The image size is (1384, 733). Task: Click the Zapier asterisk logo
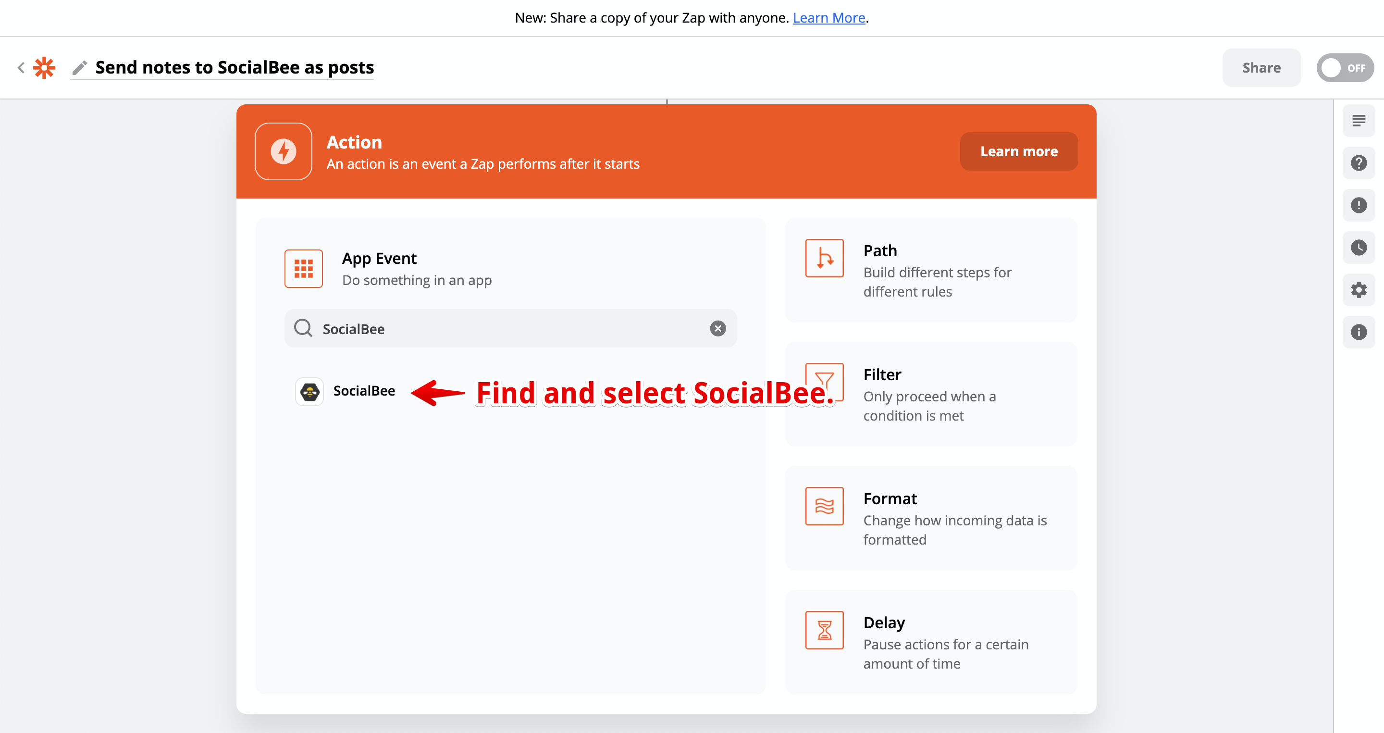44,68
